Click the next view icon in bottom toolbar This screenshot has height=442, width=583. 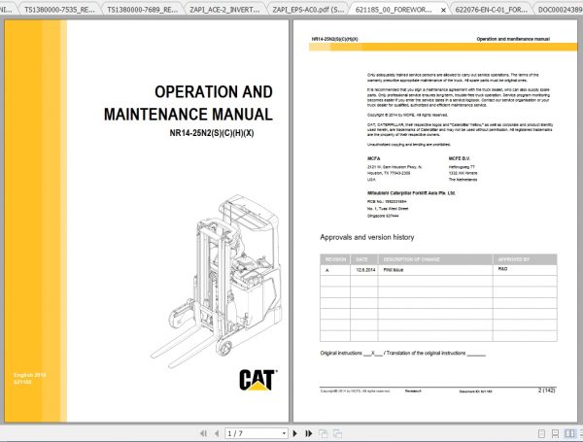(337, 433)
